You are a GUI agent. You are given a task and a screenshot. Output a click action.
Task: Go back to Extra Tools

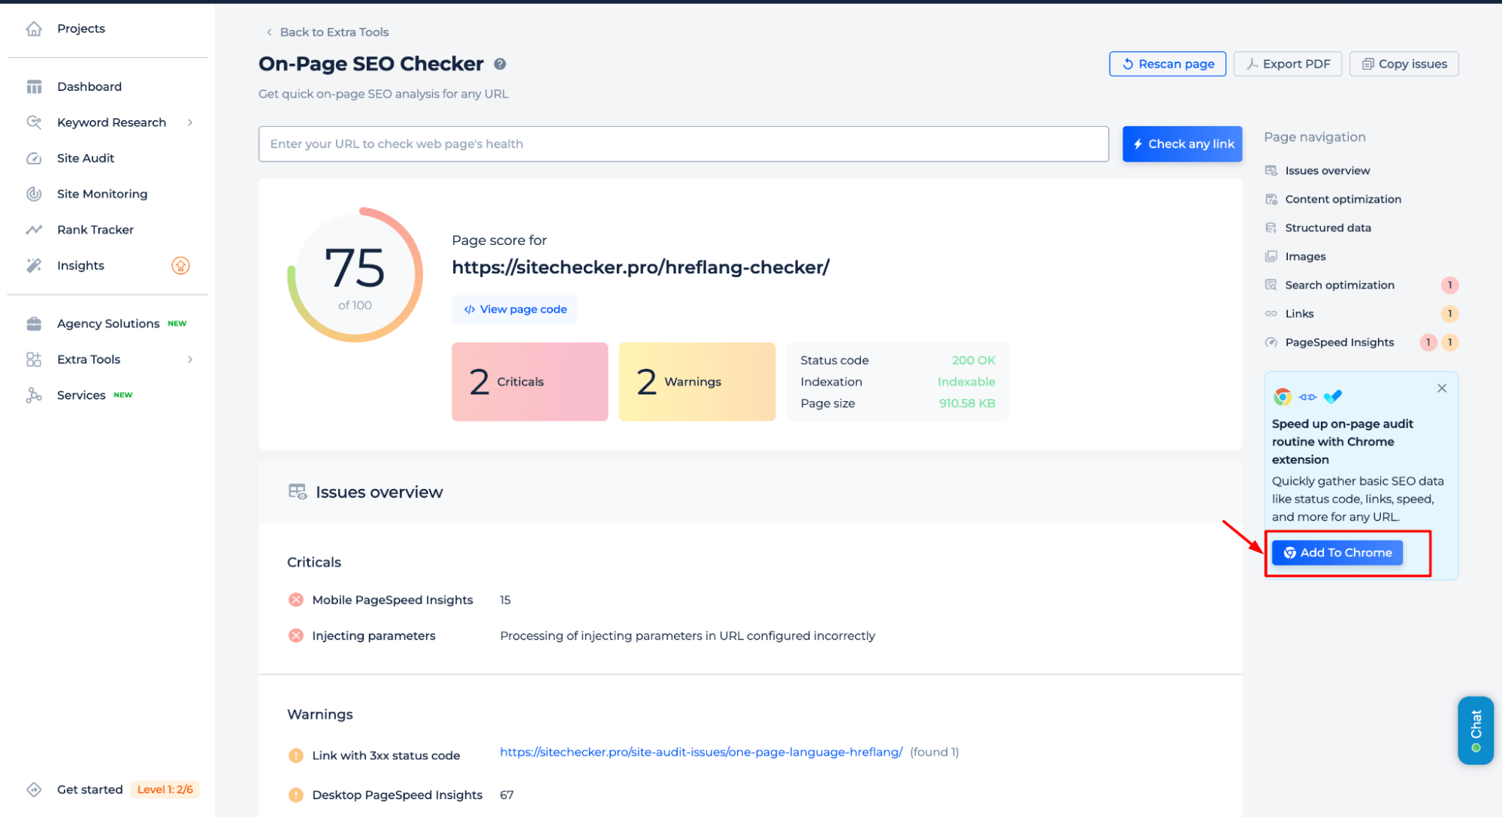(x=327, y=32)
